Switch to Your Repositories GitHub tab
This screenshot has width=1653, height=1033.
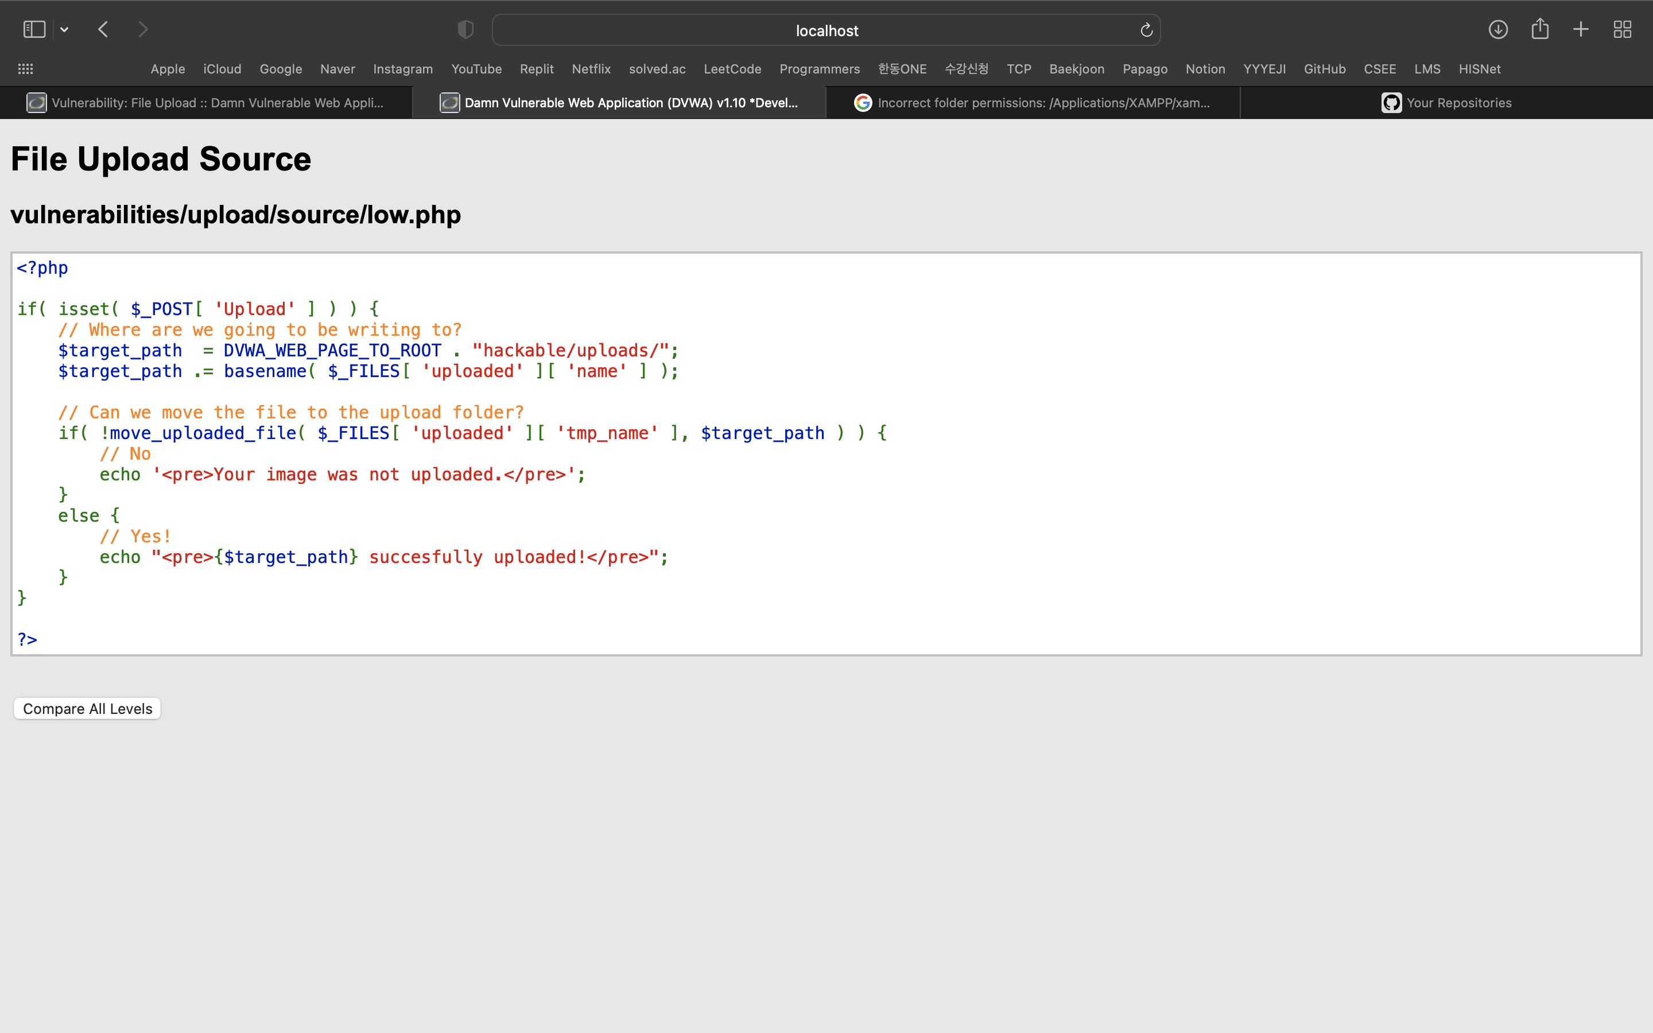(x=1446, y=103)
